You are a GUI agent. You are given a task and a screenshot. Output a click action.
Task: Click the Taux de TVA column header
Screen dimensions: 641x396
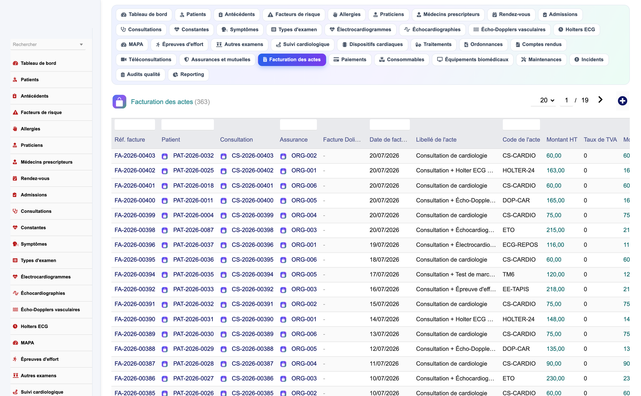tap(600, 139)
